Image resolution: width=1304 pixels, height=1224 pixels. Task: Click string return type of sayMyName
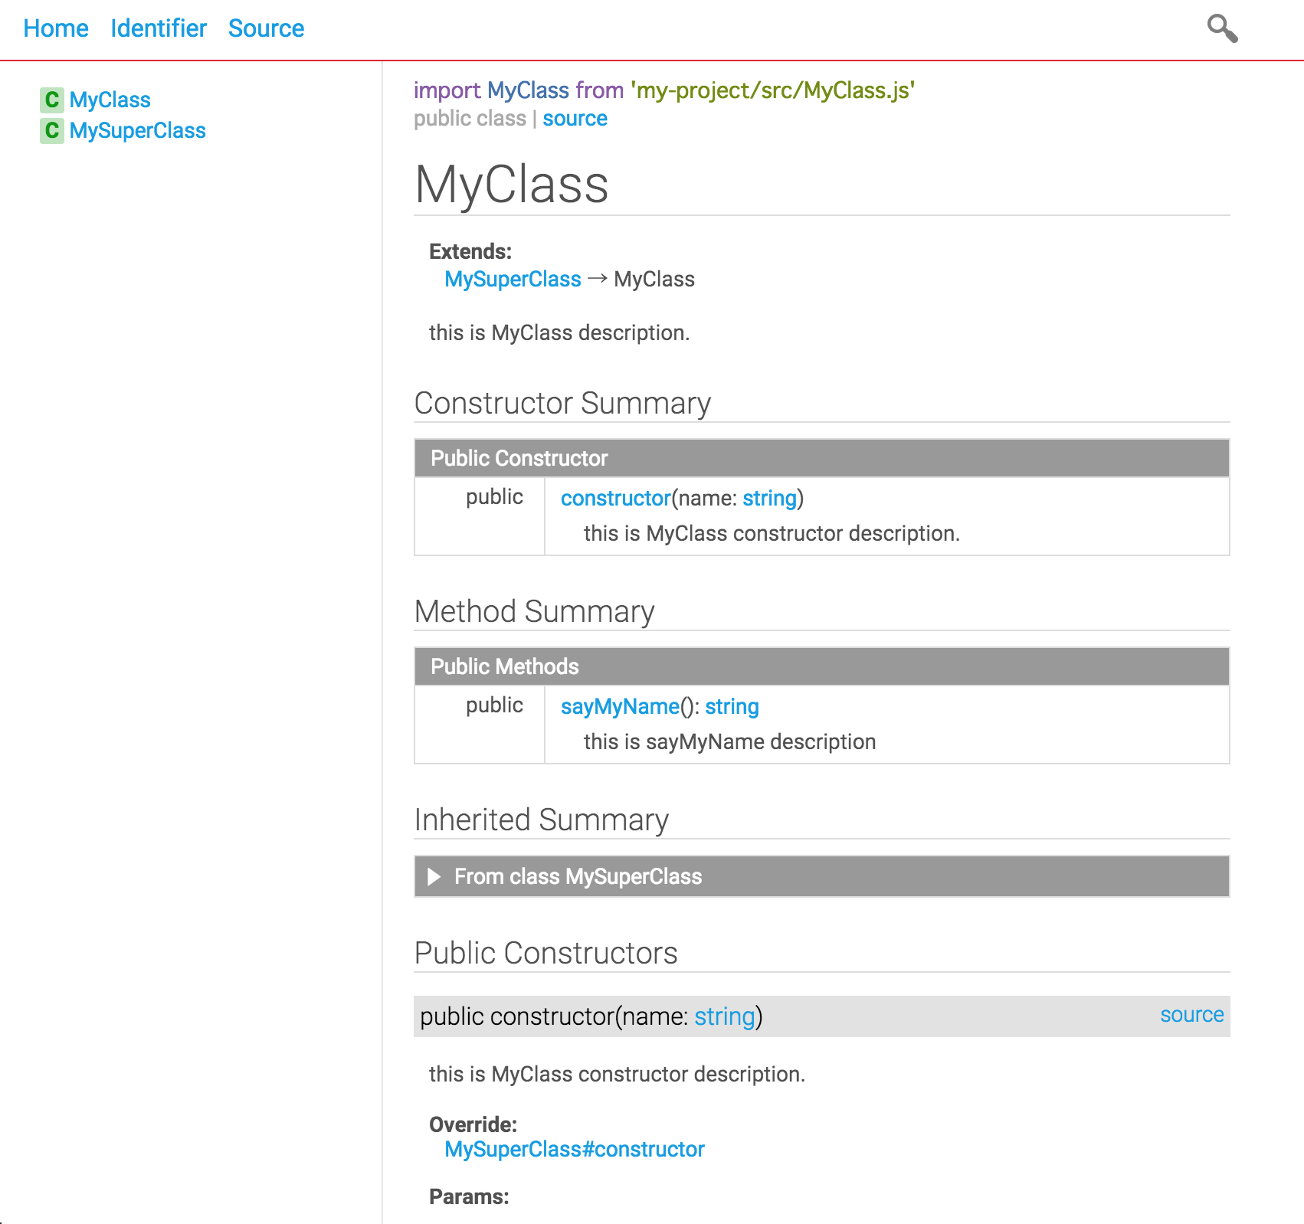pos(732,706)
